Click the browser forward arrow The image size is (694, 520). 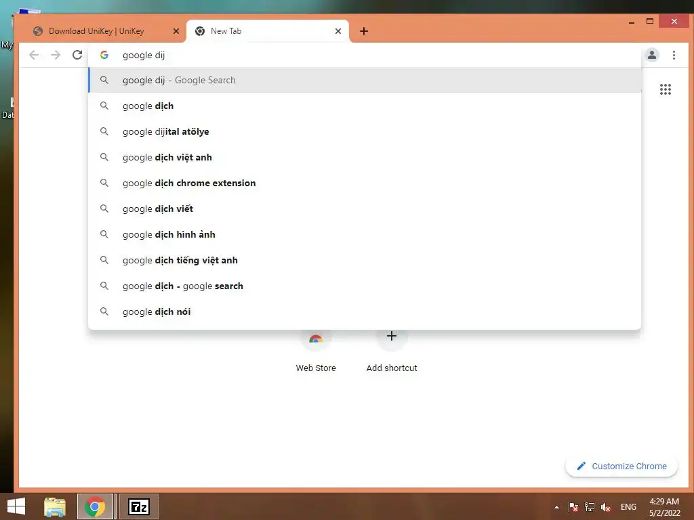[56, 55]
